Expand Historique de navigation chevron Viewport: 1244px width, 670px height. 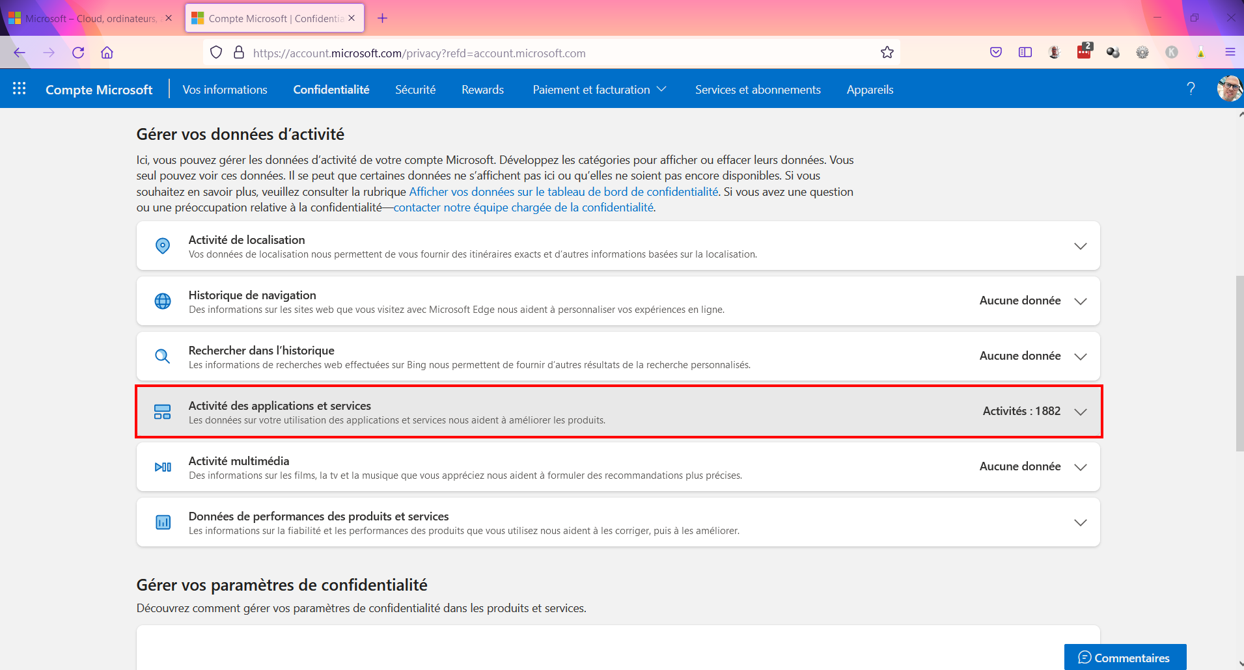tap(1081, 301)
